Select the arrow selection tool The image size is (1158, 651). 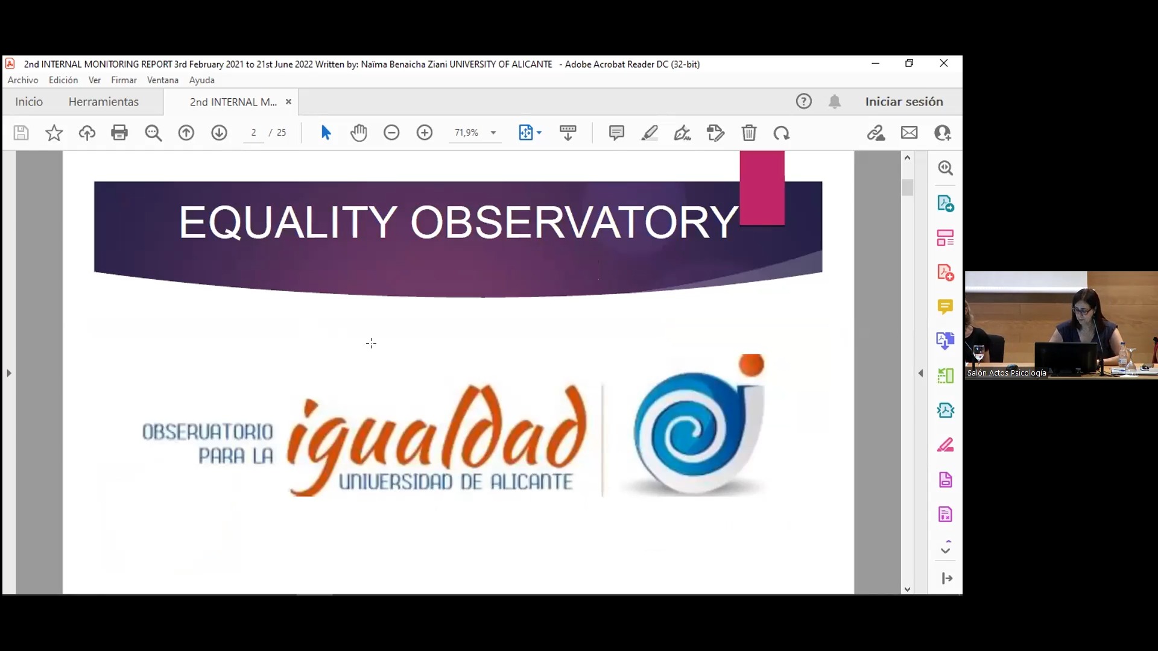[x=326, y=133]
